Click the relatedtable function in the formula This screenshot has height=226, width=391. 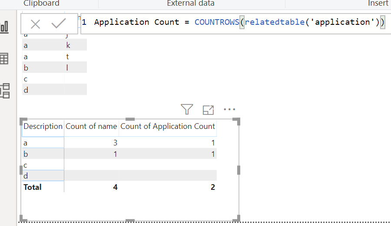[x=275, y=22]
